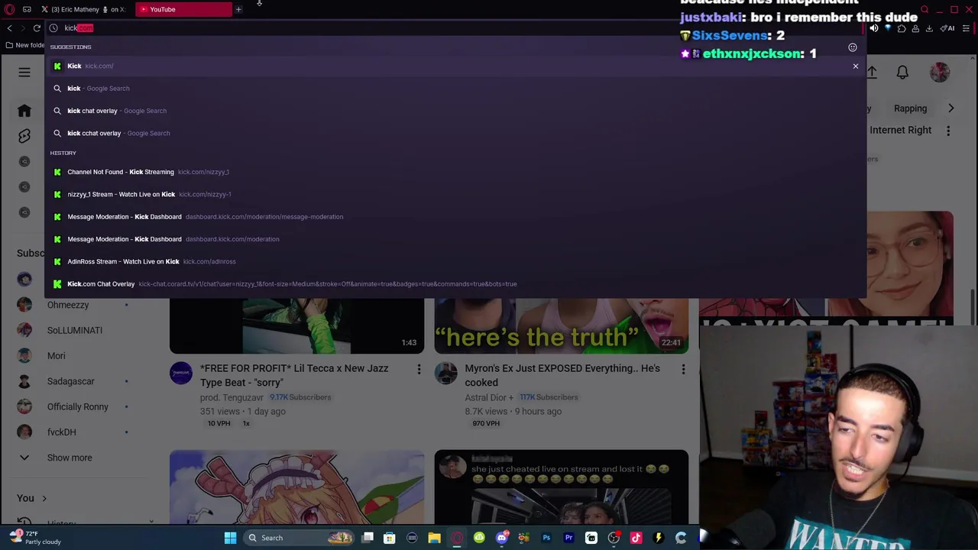
Task: Open 'nizzyy_1 Stream - Watch Live on Kick' history
Action: (455, 194)
